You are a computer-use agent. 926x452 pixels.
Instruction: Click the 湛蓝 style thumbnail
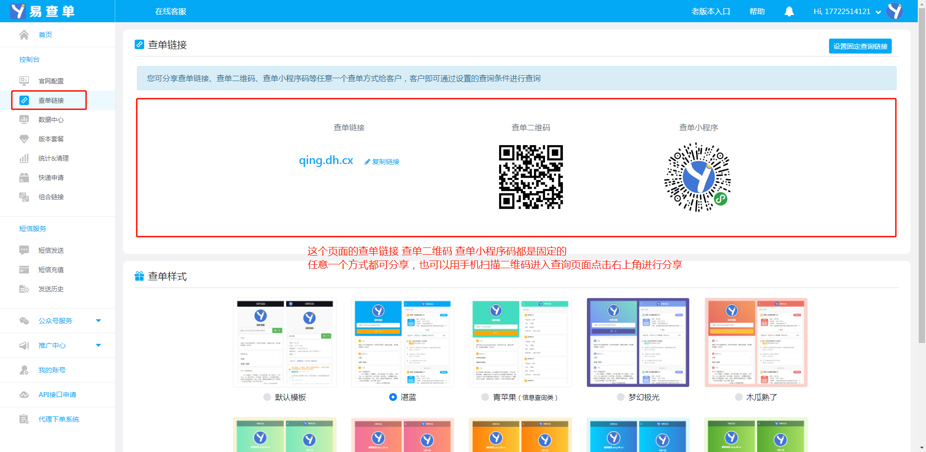point(403,342)
